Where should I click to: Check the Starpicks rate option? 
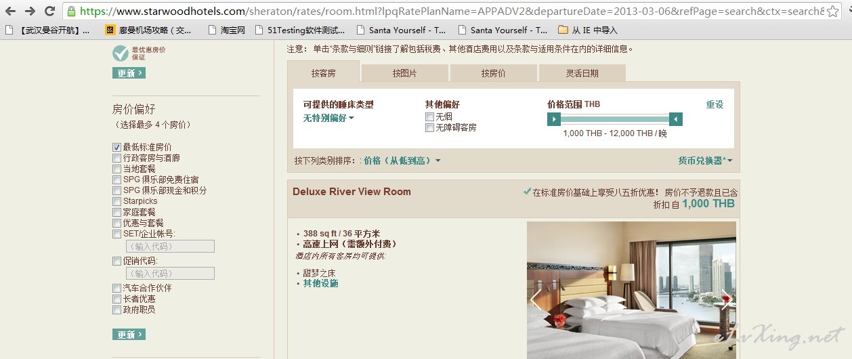117,201
